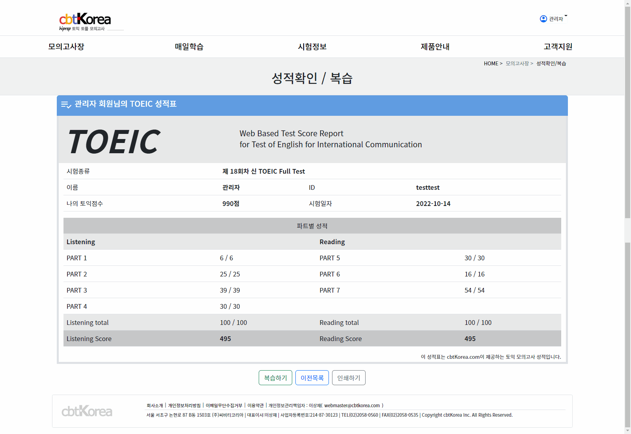Select the ID value 'testtest'

(428, 187)
